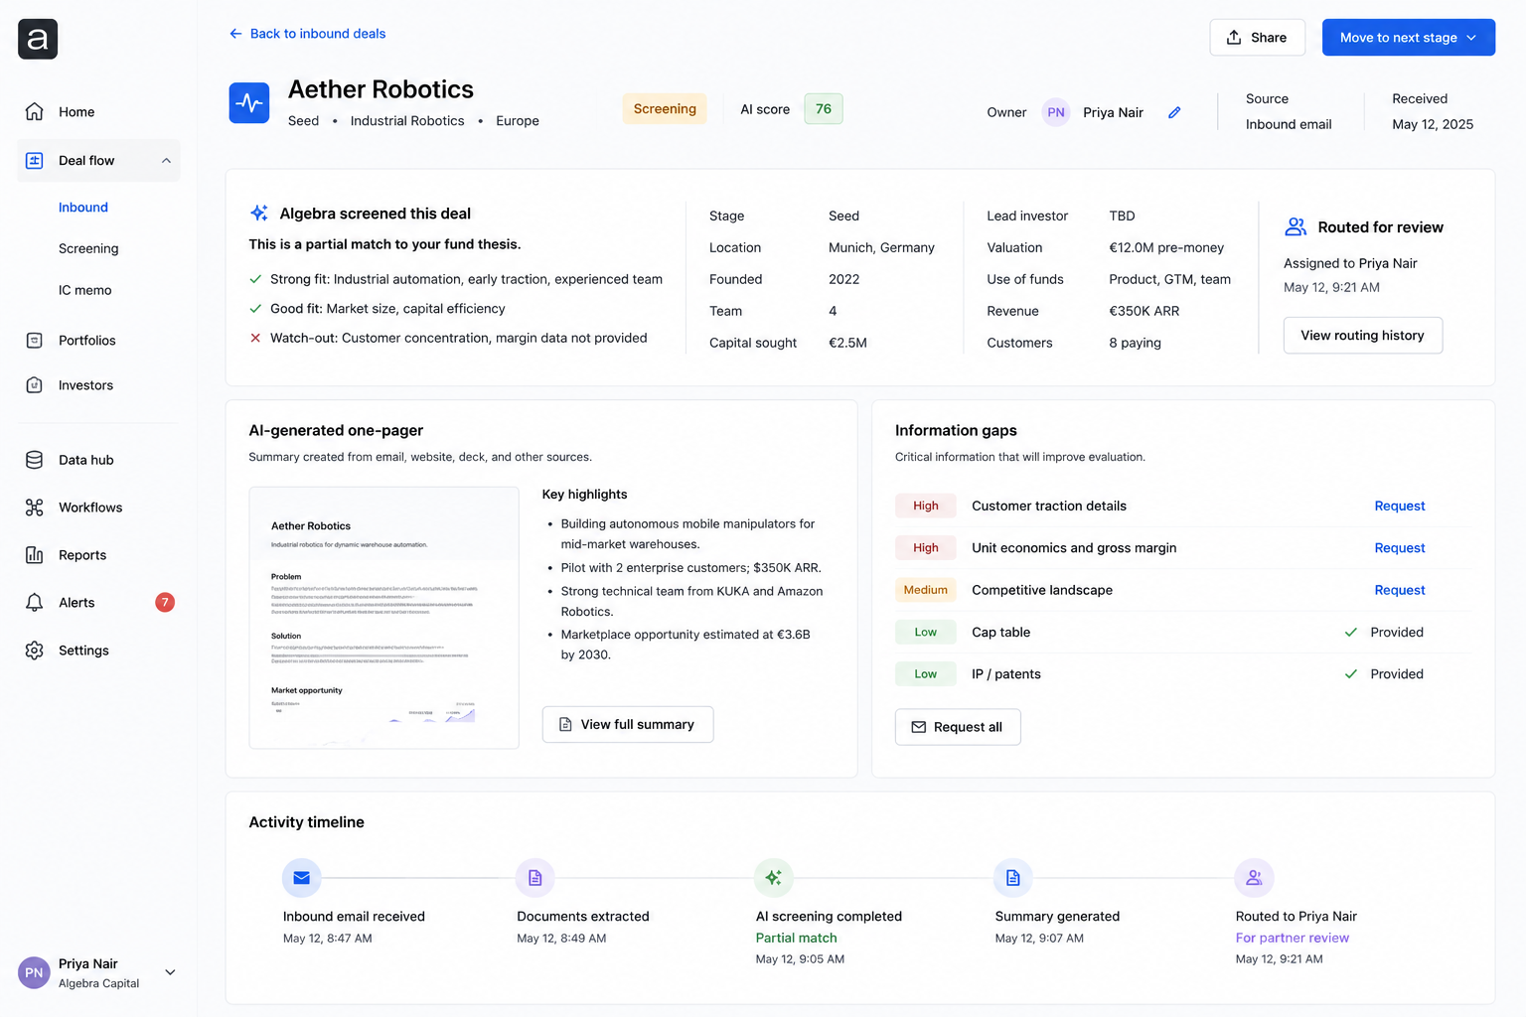Click AI screening completed timeline icon

[x=774, y=878]
